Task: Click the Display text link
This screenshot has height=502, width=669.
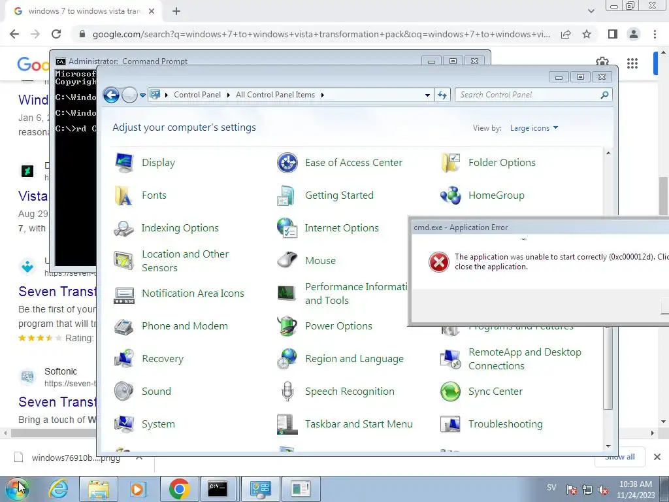Action: 158,163
